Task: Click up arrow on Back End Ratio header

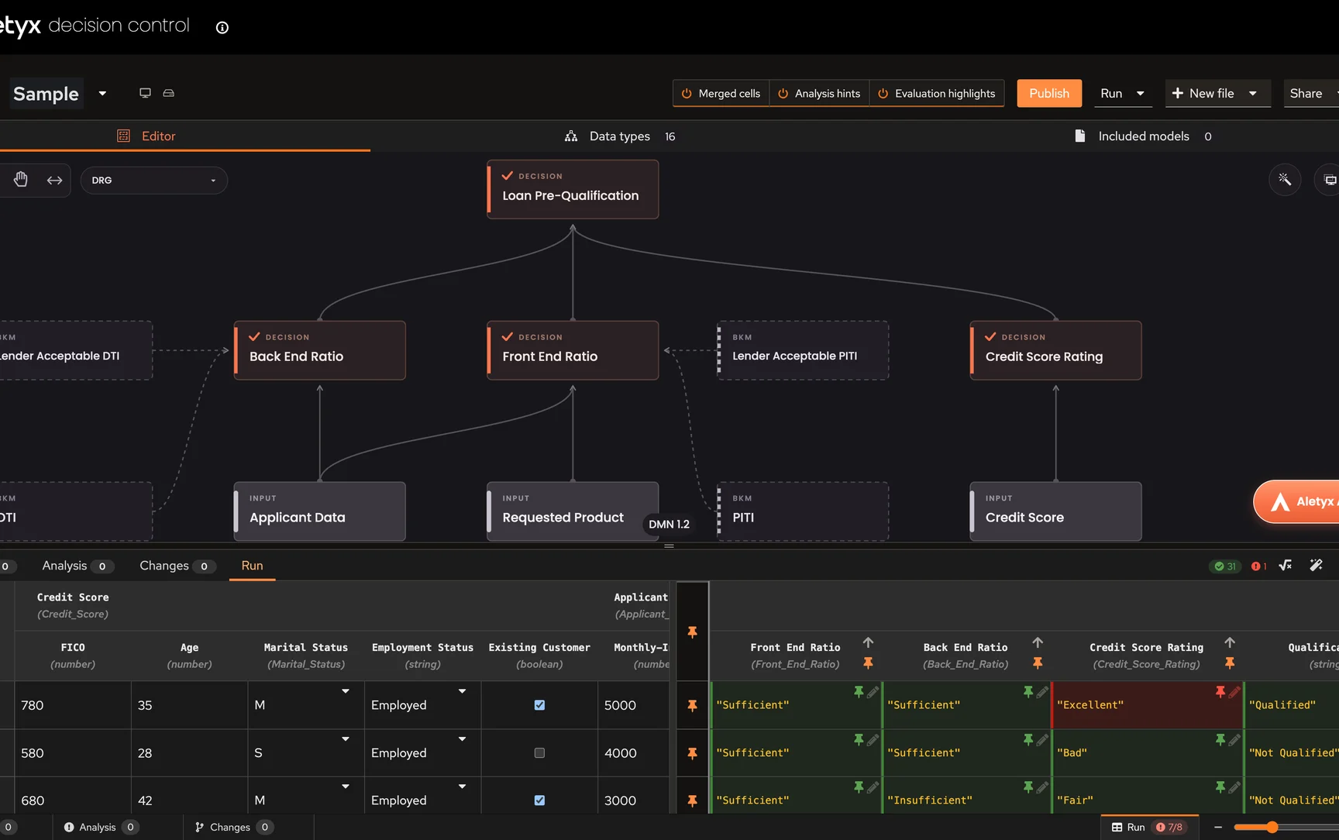Action: 1038,642
